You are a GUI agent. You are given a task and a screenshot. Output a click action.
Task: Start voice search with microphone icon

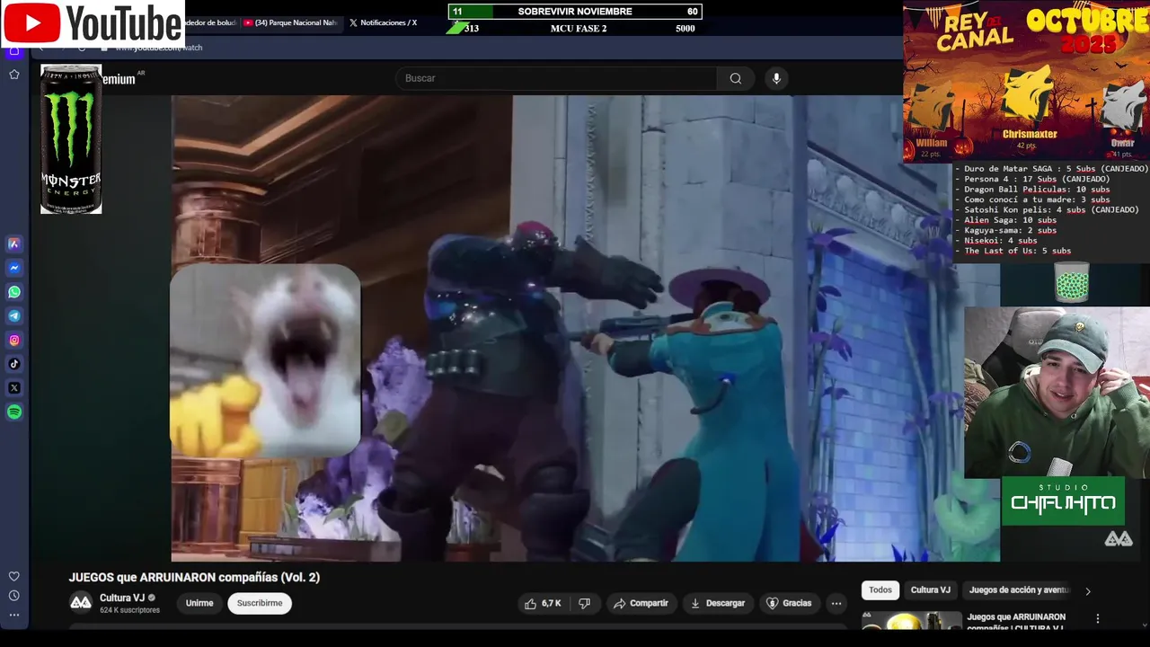coord(777,78)
